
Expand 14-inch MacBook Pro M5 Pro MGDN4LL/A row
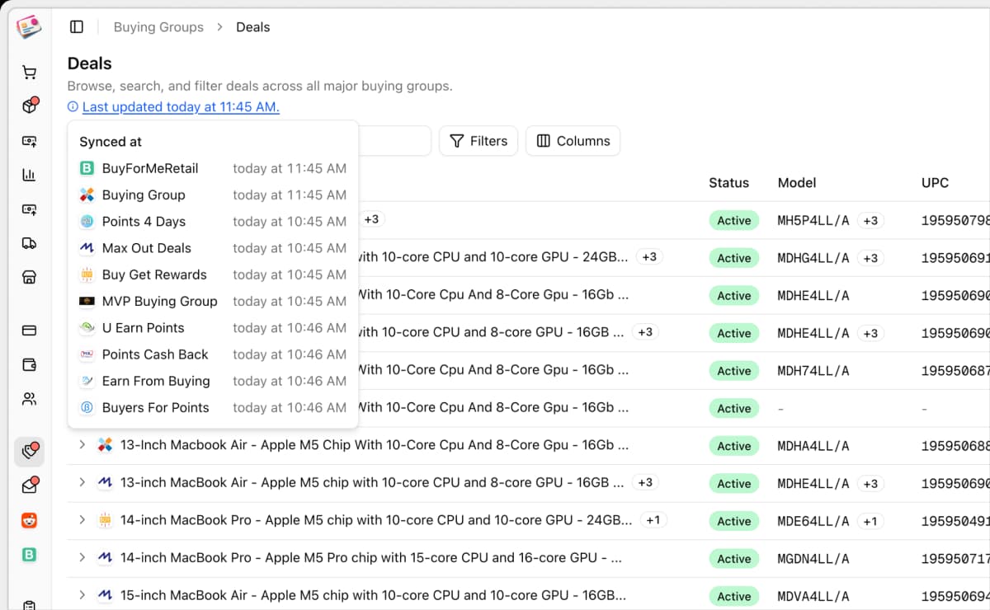click(82, 558)
